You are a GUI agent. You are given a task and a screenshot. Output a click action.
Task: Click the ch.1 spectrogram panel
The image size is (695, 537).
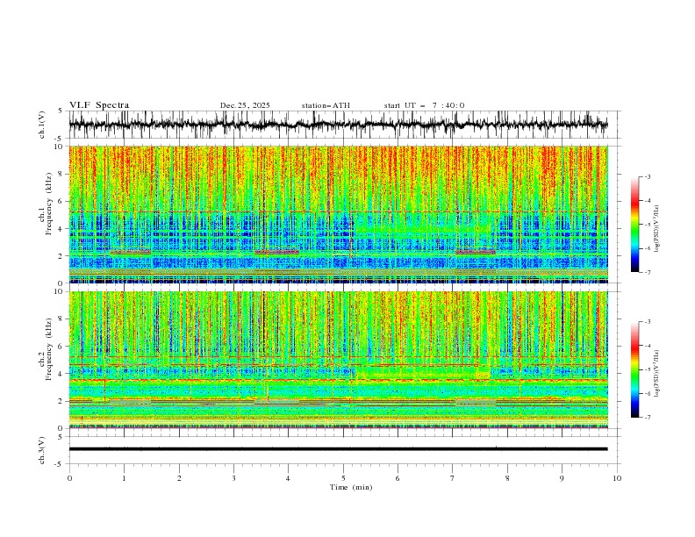[338, 214]
